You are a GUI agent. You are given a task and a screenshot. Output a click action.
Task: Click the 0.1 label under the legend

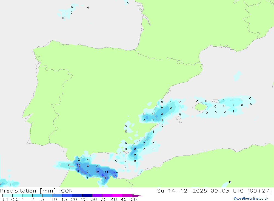tap(5, 199)
